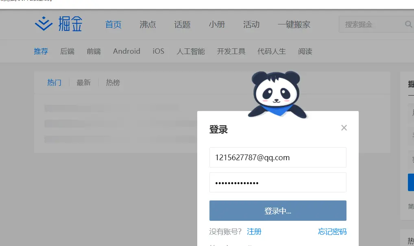Open the 一键搬家 navigation item

[294, 24]
